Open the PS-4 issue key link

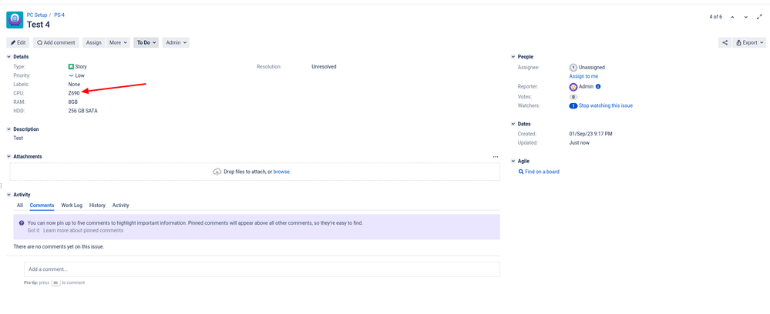pos(59,15)
